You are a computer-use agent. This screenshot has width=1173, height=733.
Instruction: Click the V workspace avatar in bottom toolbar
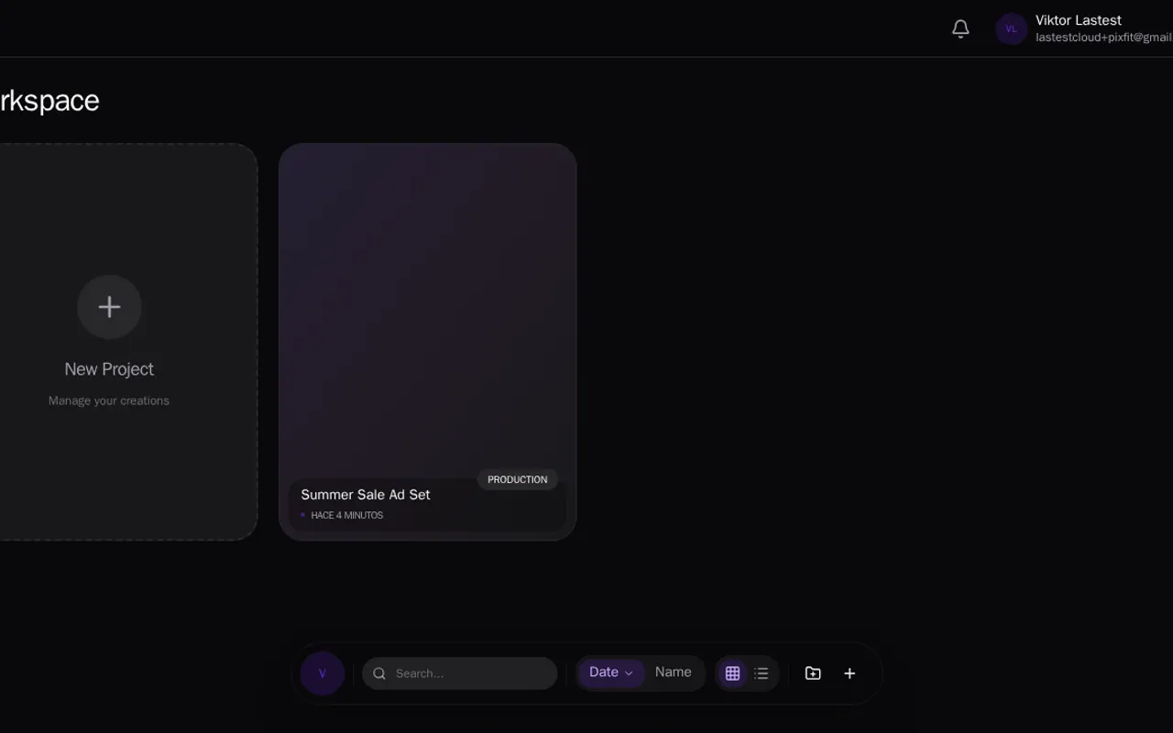pyautogui.click(x=323, y=673)
